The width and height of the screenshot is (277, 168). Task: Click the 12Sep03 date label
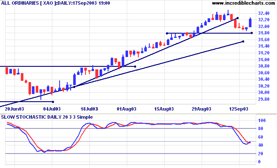tap(239, 109)
